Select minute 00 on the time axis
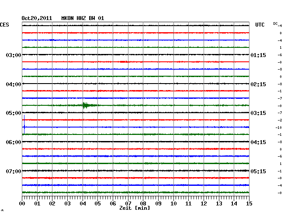284x215 pixels. (22, 203)
